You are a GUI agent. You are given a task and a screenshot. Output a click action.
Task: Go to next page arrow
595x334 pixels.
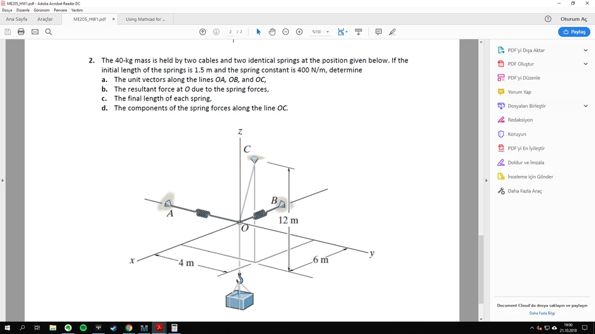tap(216, 32)
